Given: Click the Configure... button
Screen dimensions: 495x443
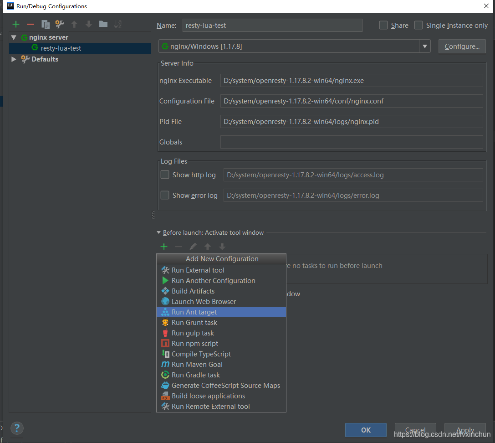Looking at the screenshot, I should click(462, 46).
